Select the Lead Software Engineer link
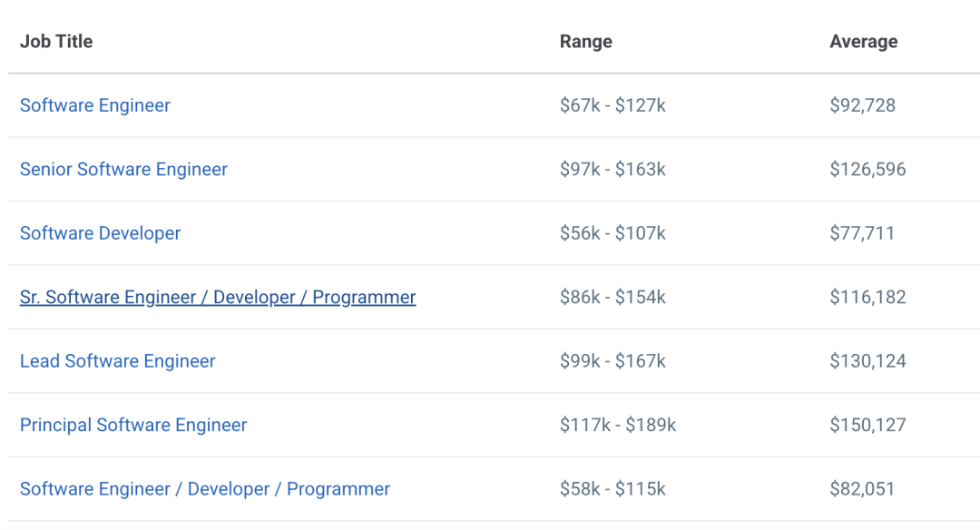980x530 pixels. tap(118, 361)
